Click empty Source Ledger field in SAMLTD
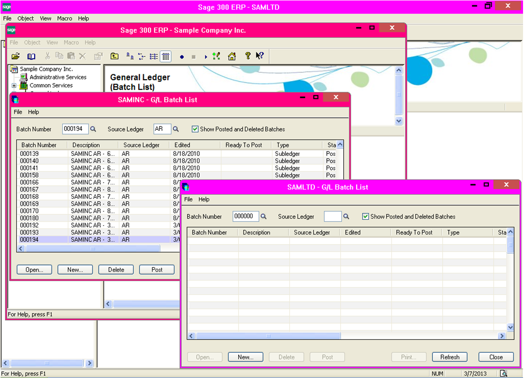The image size is (524, 378). pos(333,216)
